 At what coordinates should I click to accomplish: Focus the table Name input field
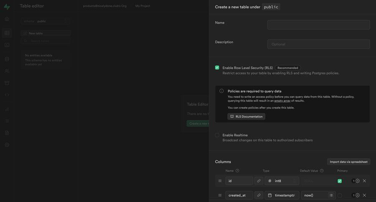[318, 25]
